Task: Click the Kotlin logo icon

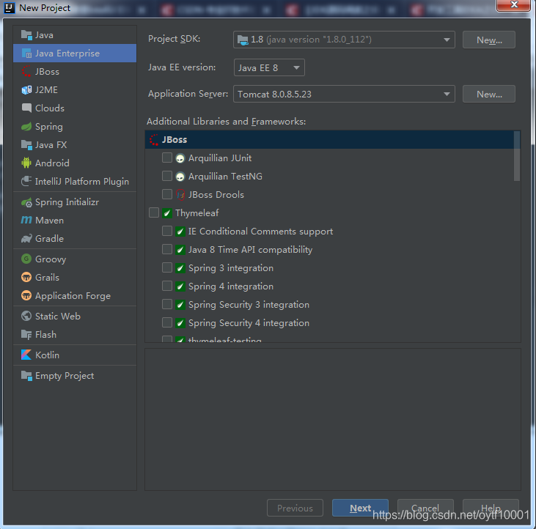Action: 26,355
